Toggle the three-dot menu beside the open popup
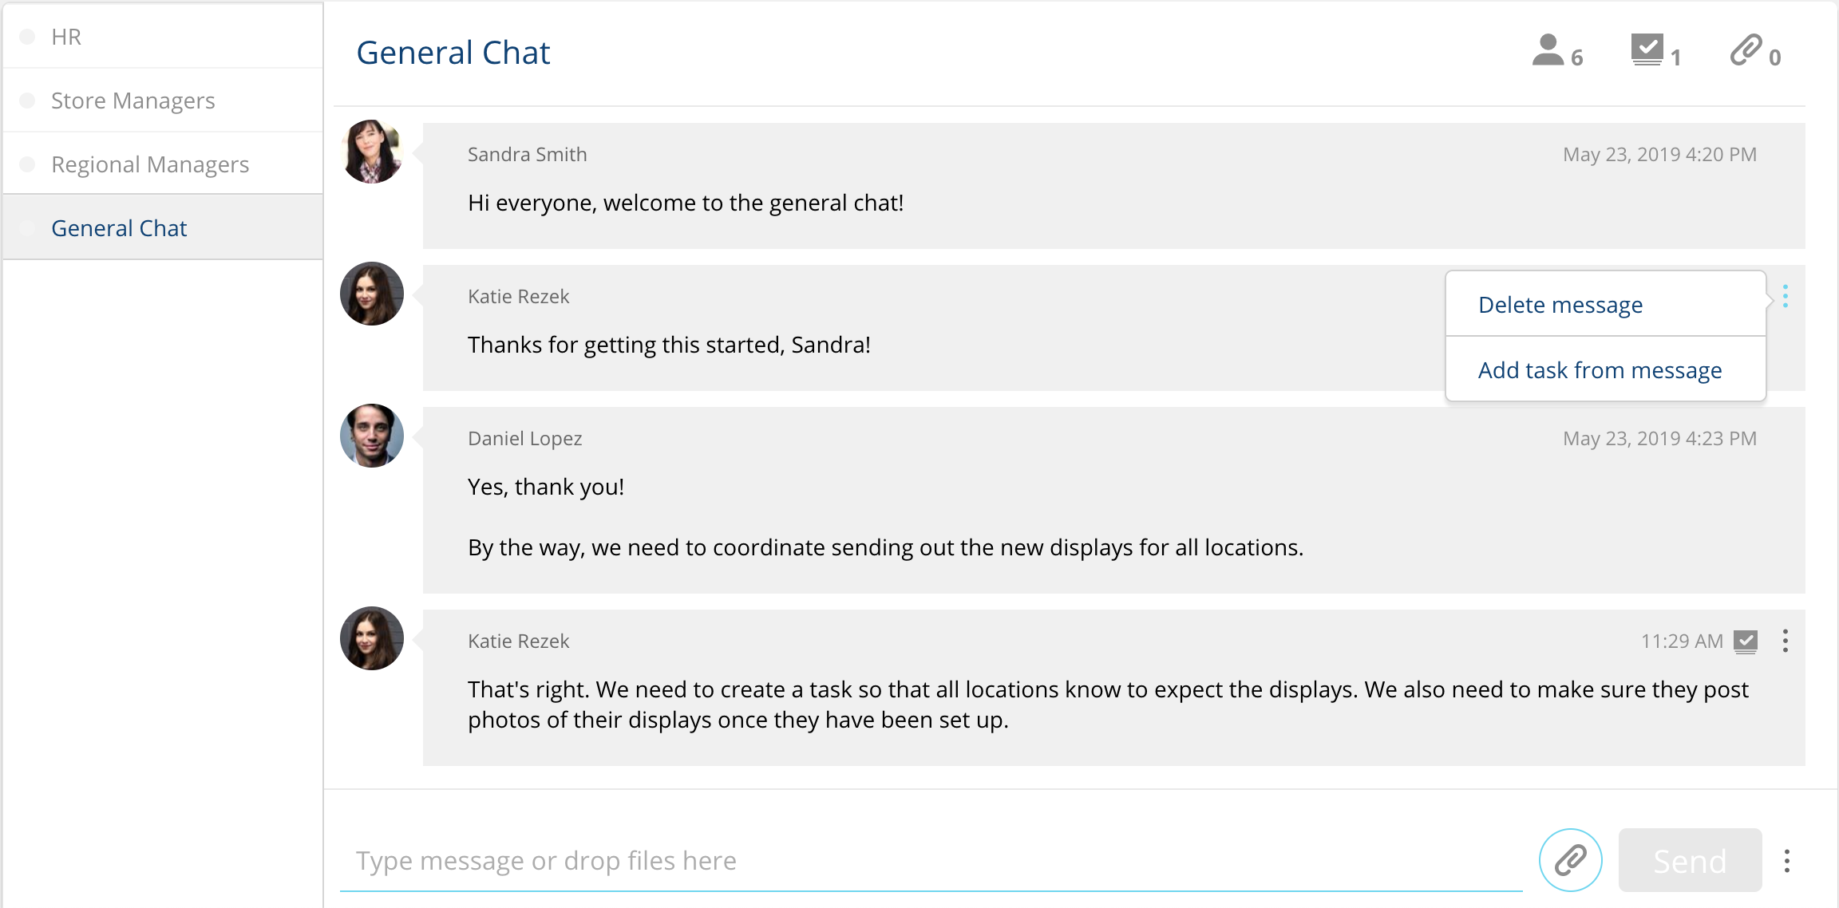The image size is (1839, 908). (1786, 297)
